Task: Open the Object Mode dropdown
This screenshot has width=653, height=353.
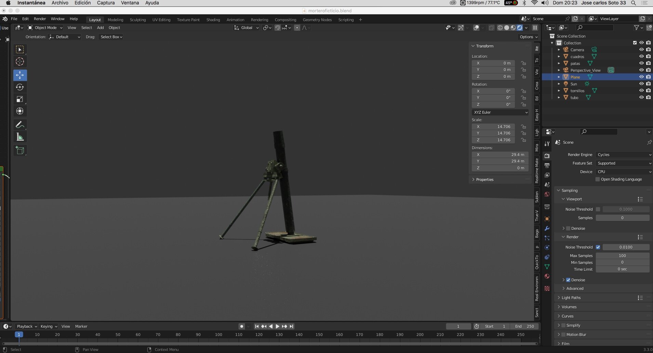Action: [x=45, y=28]
